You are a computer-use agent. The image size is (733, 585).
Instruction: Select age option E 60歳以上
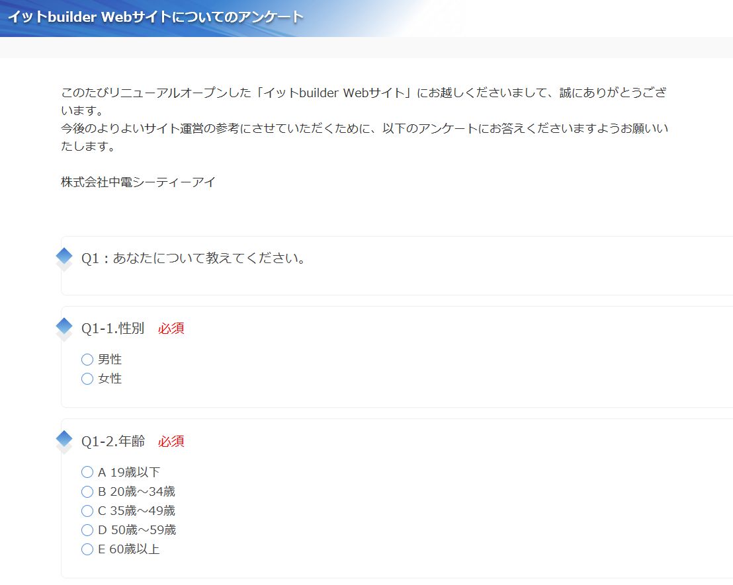[87, 549]
